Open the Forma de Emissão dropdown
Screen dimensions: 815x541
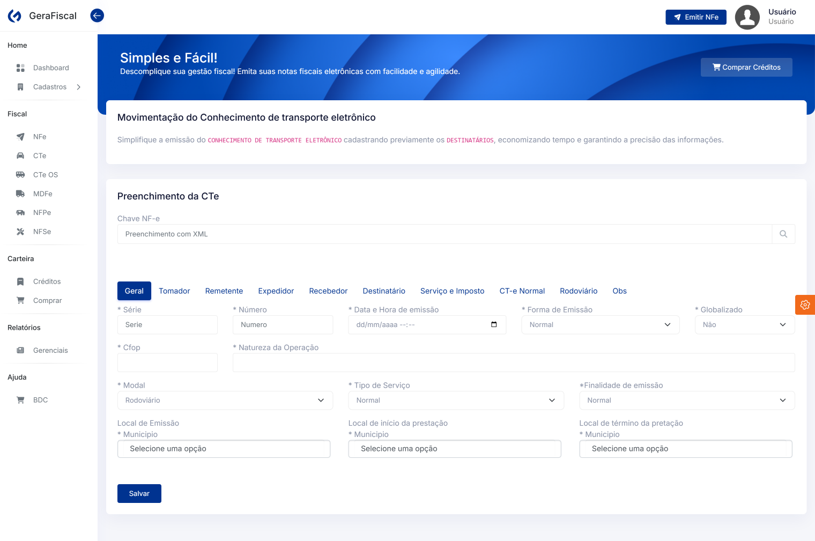click(601, 325)
